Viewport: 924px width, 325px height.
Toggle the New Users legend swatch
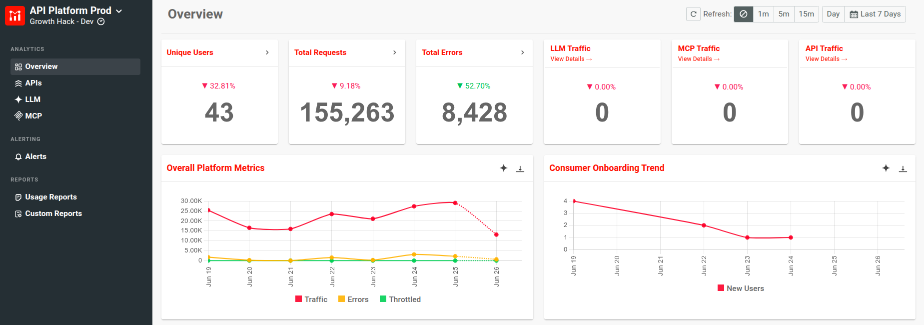point(721,288)
